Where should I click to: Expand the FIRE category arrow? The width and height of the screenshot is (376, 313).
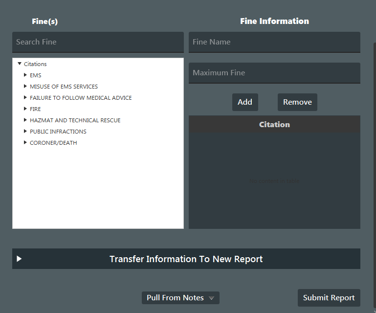tap(25, 109)
